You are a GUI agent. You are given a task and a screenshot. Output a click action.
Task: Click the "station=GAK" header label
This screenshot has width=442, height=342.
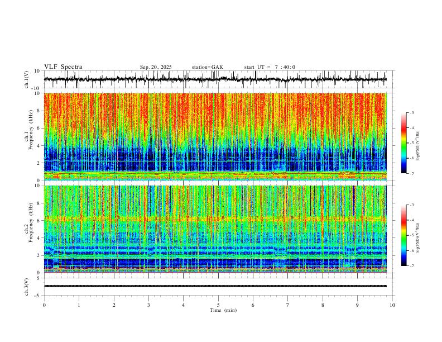(207, 67)
